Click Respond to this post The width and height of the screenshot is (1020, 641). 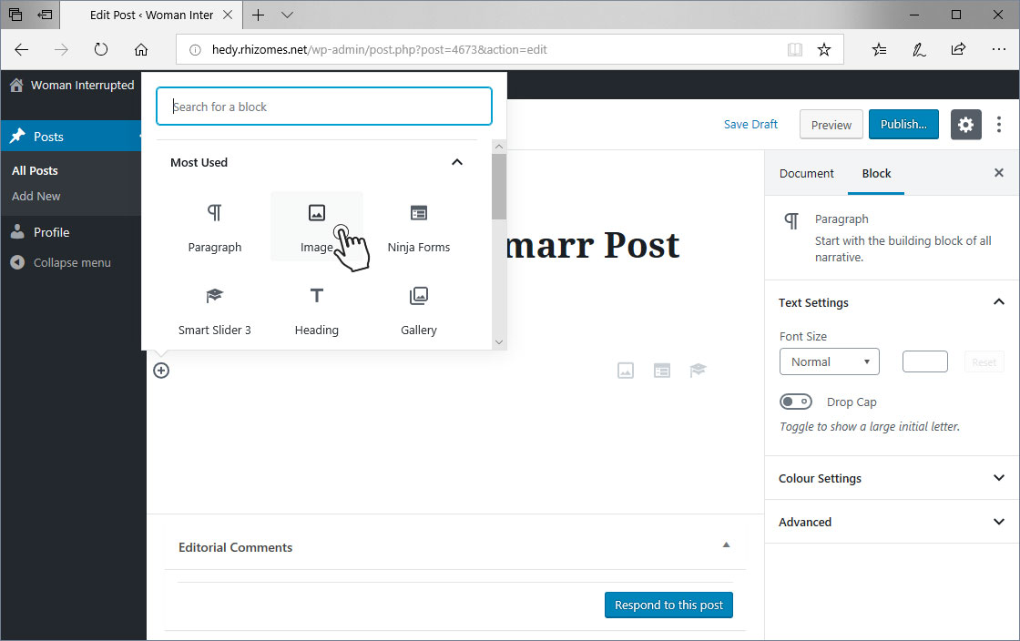tap(668, 605)
